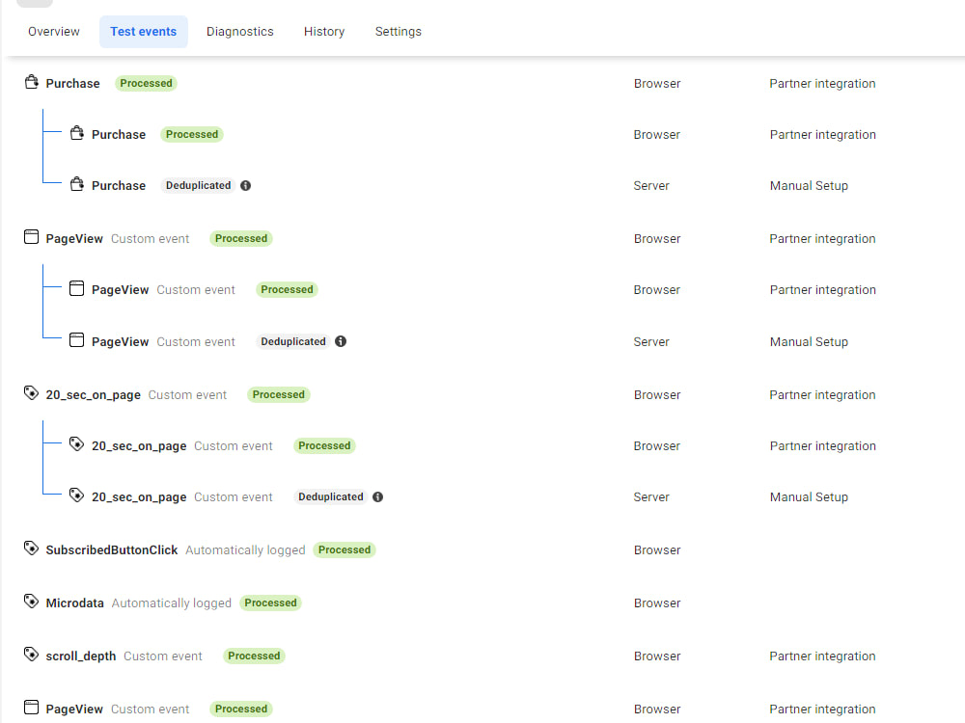View the History tab
Viewport: 965px width, 723px height.
323,31
